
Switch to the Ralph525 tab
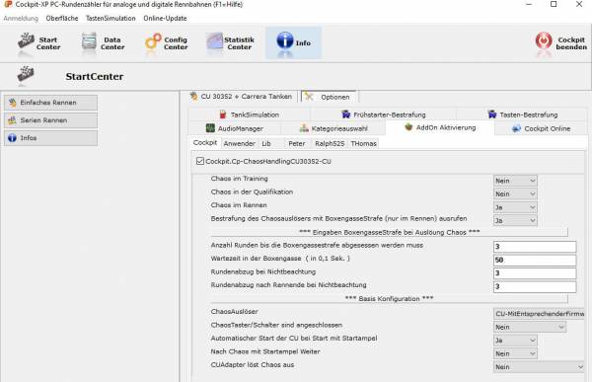[330, 143]
